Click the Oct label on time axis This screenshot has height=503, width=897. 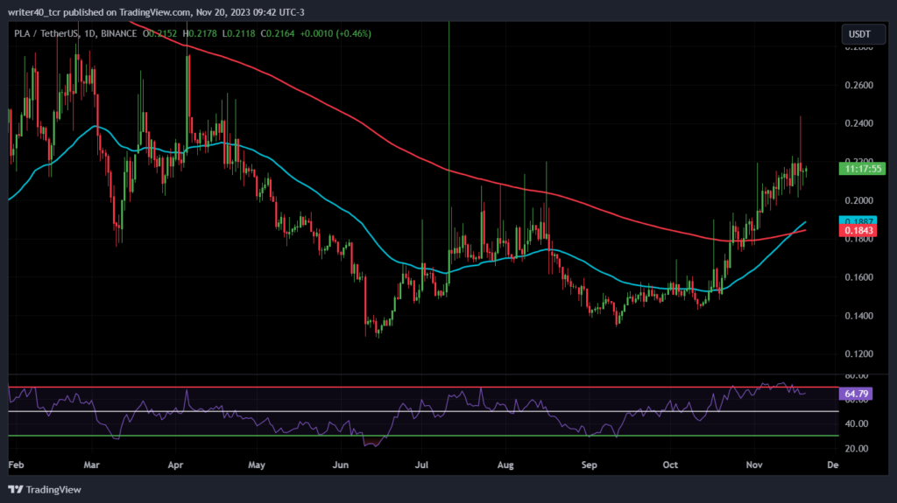[x=670, y=465]
